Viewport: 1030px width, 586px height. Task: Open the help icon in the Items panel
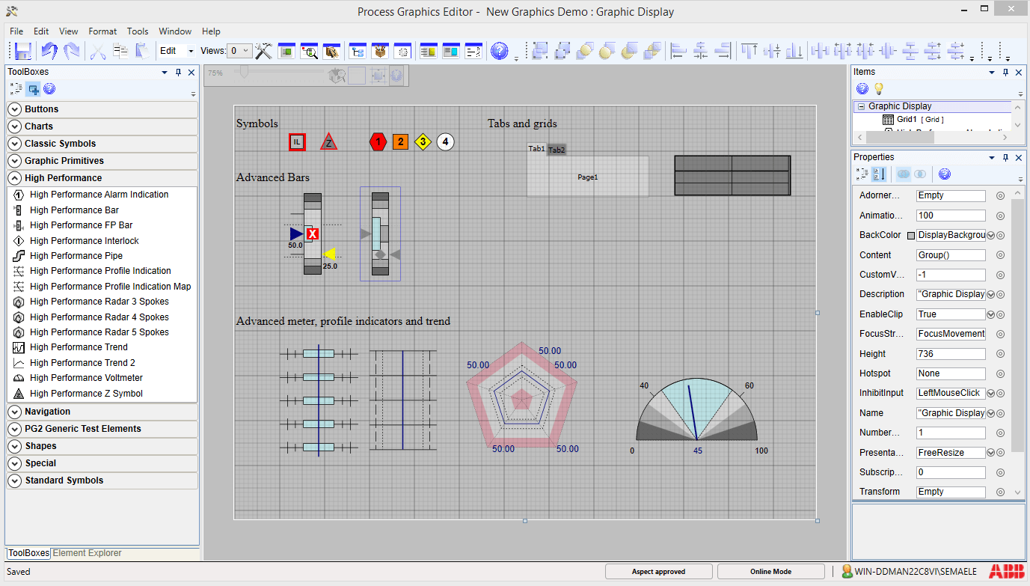click(x=862, y=88)
